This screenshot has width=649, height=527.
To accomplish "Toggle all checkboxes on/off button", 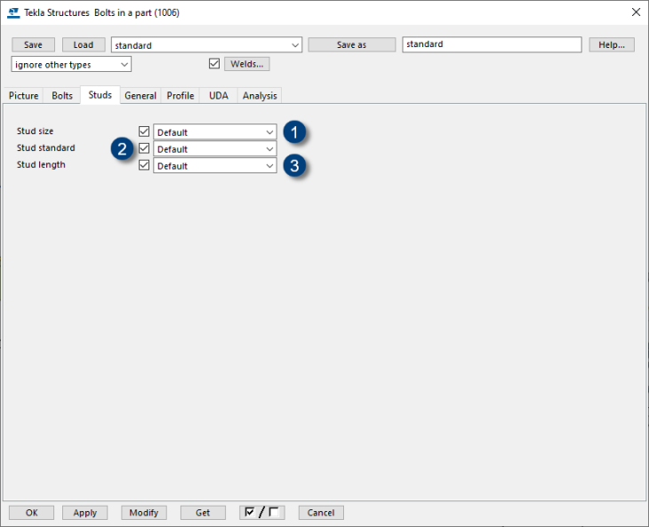I will point(262,513).
